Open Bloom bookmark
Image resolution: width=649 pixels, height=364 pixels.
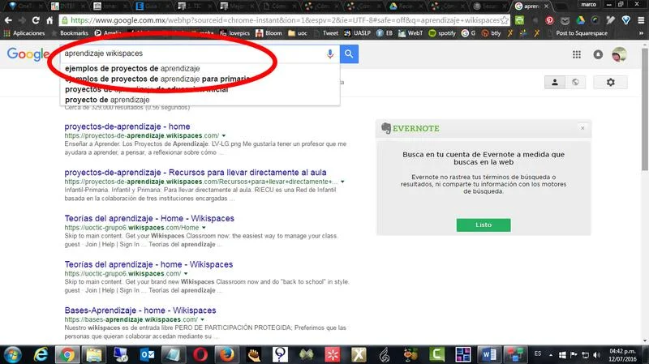point(269,33)
